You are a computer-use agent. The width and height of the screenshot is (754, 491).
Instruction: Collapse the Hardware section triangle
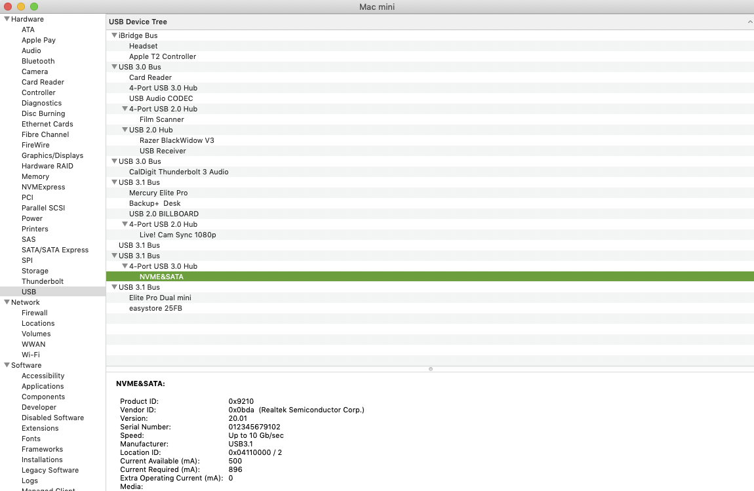click(7, 19)
